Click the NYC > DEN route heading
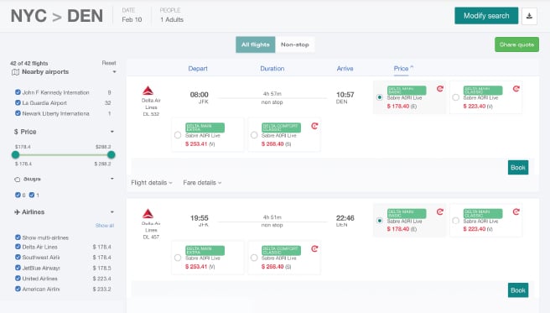 tap(57, 16)
